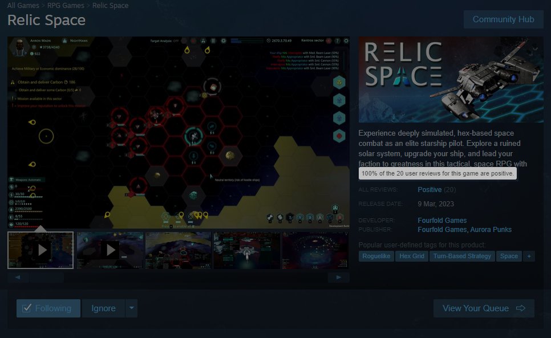This screenshot has width=551, height=338.
Task: Click the review count (20) text
Action: click(x=450, y=190)
